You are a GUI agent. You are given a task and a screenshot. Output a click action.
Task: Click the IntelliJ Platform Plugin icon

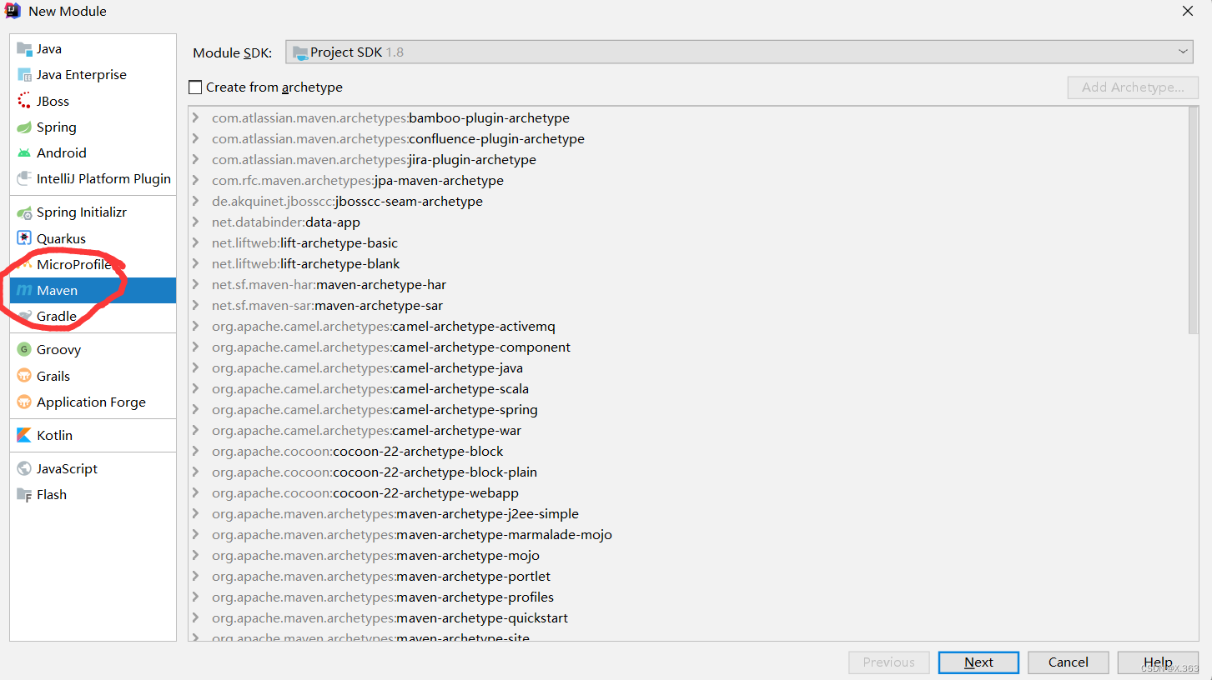tap(24, 178)
